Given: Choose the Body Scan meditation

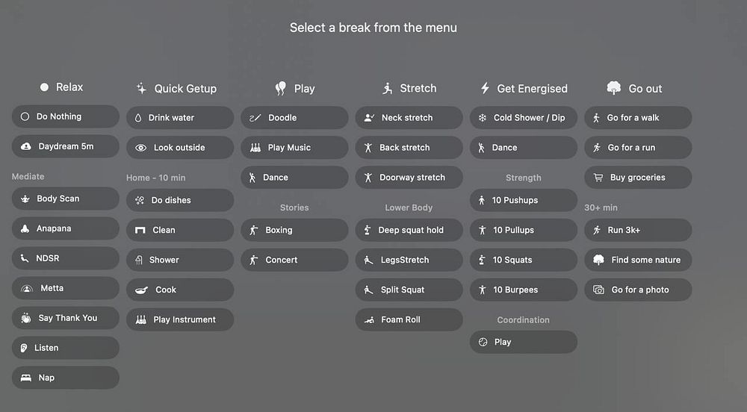Looking at the screenshot, I should click(65, 199).
